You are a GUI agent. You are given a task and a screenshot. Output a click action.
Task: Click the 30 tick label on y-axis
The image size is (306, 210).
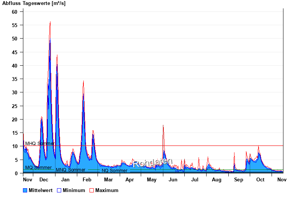pos(15,92)
